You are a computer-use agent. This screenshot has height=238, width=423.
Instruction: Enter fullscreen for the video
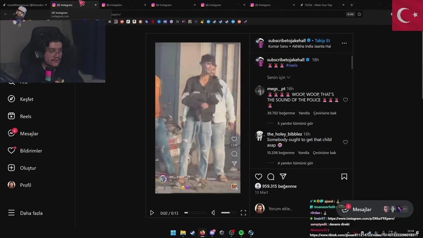click(x=243, y=213)
